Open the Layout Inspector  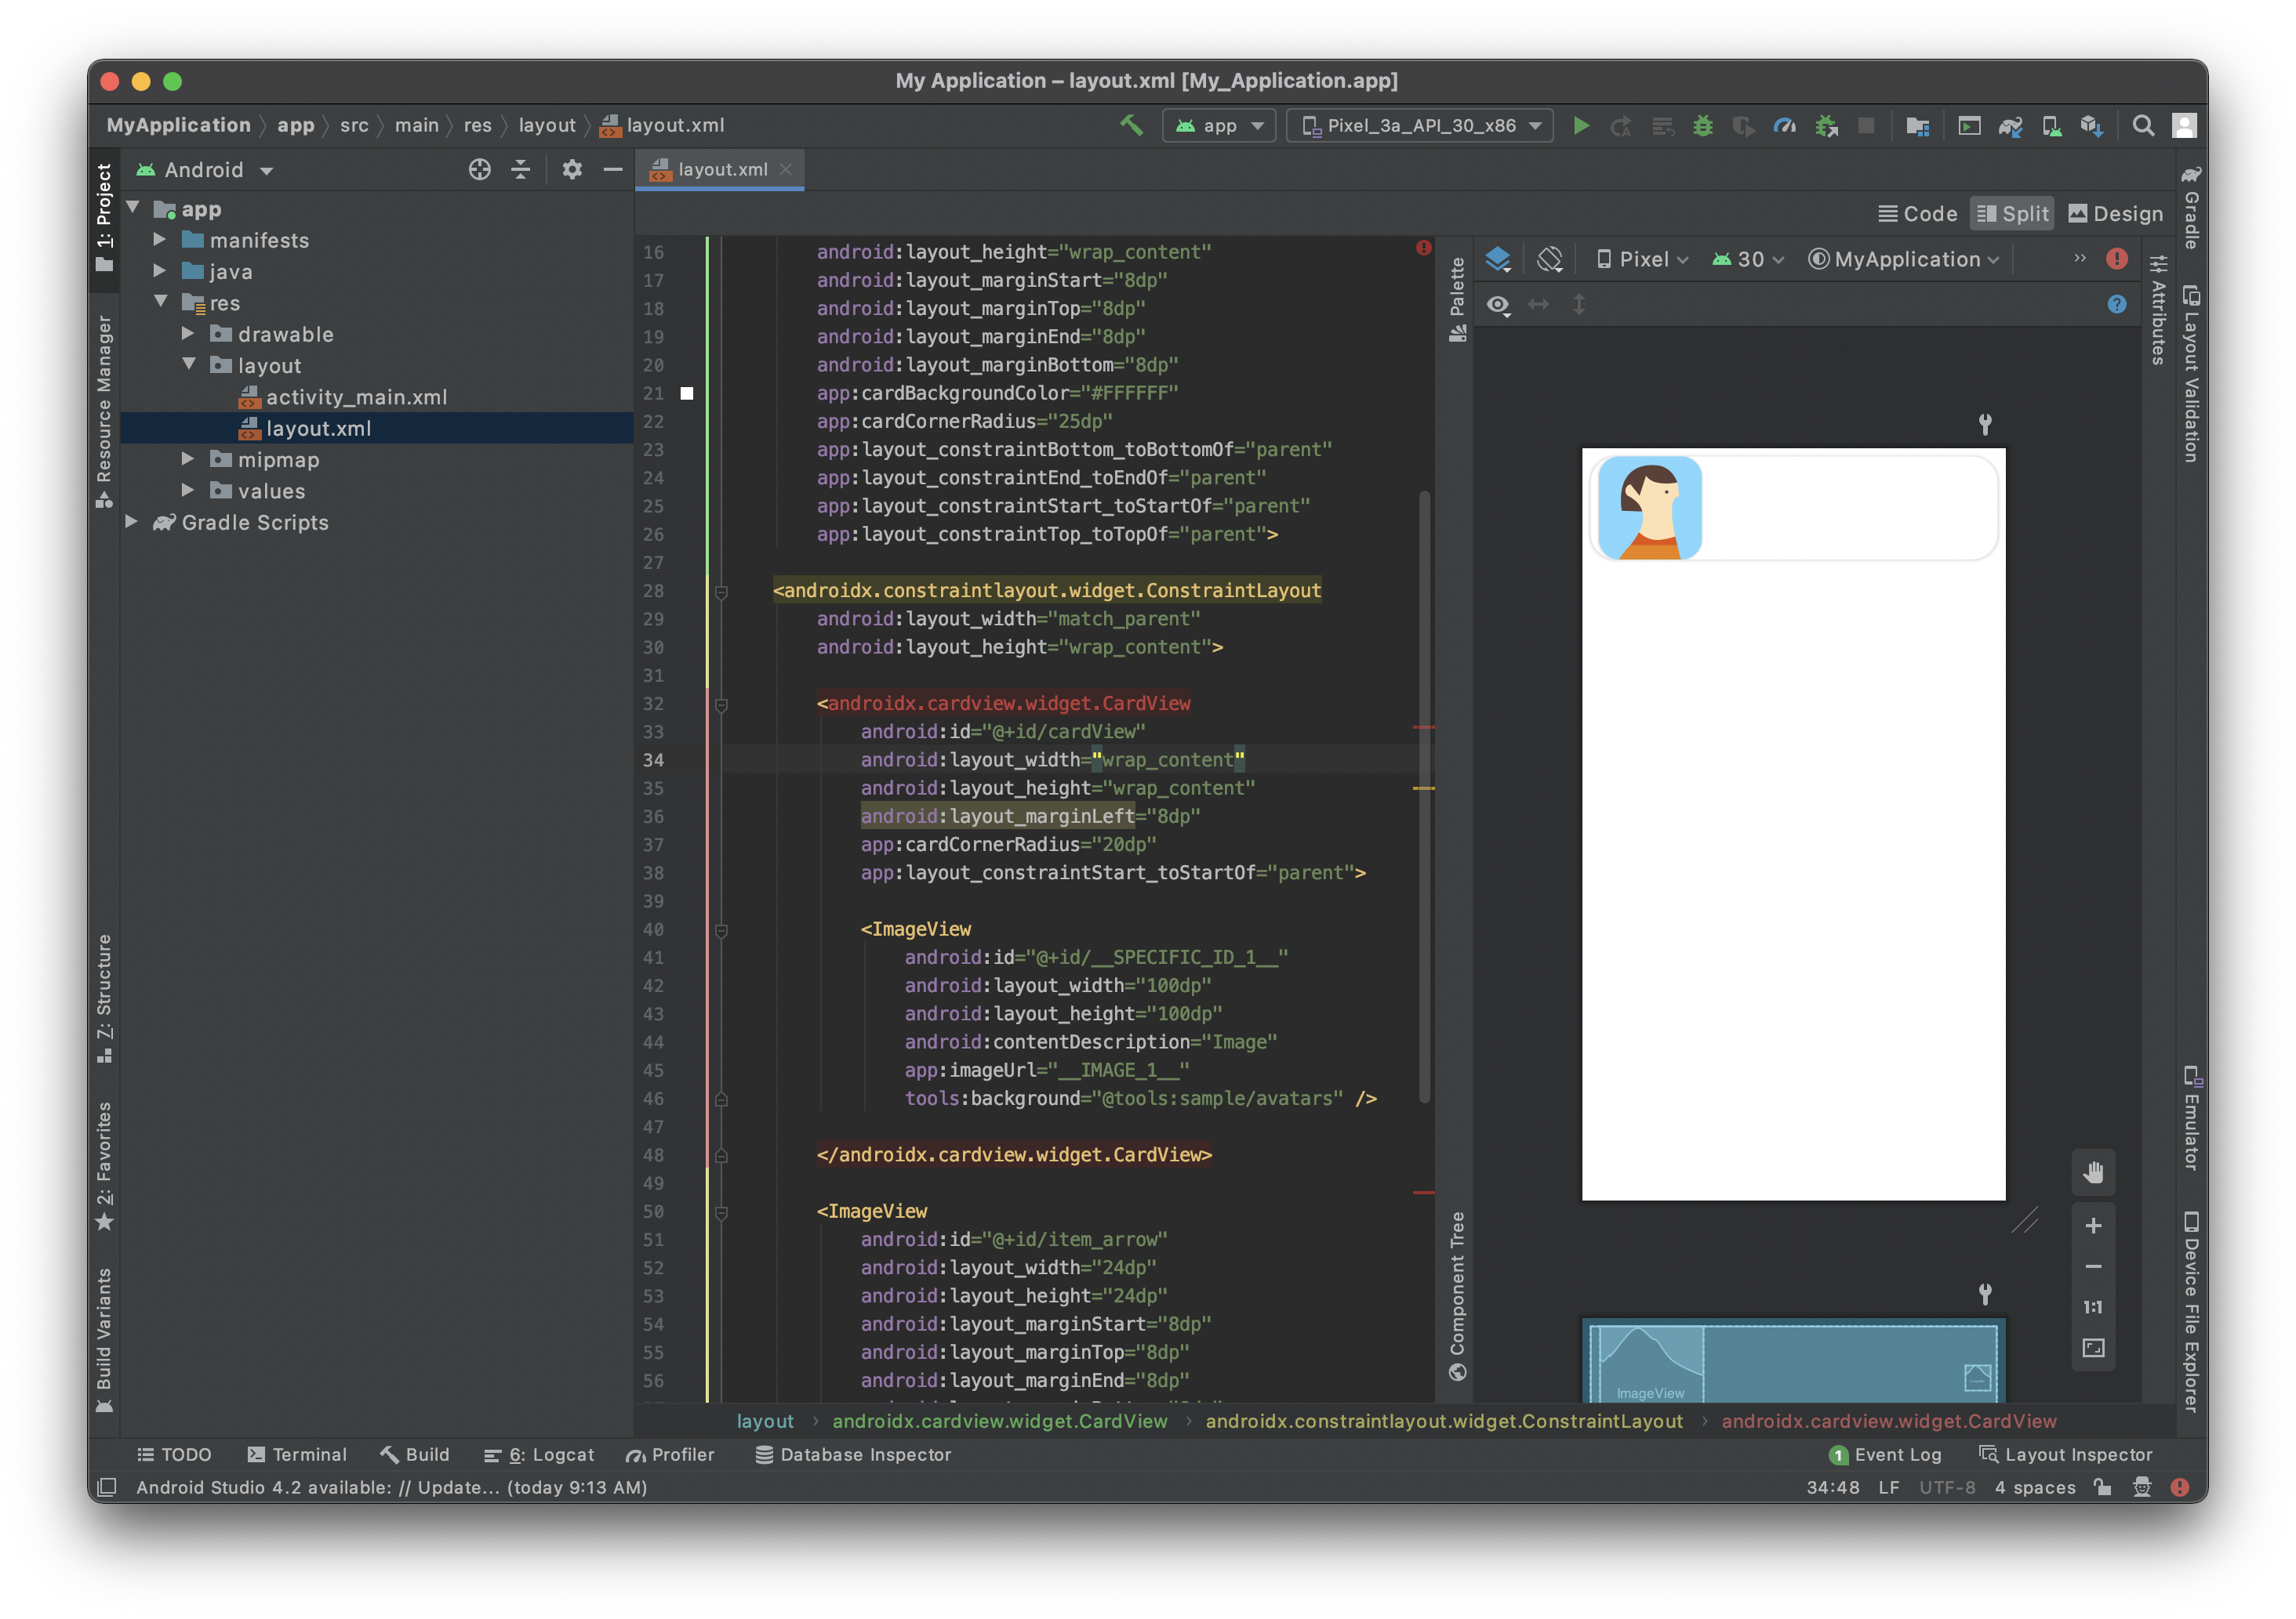tap(2066, 1454)
